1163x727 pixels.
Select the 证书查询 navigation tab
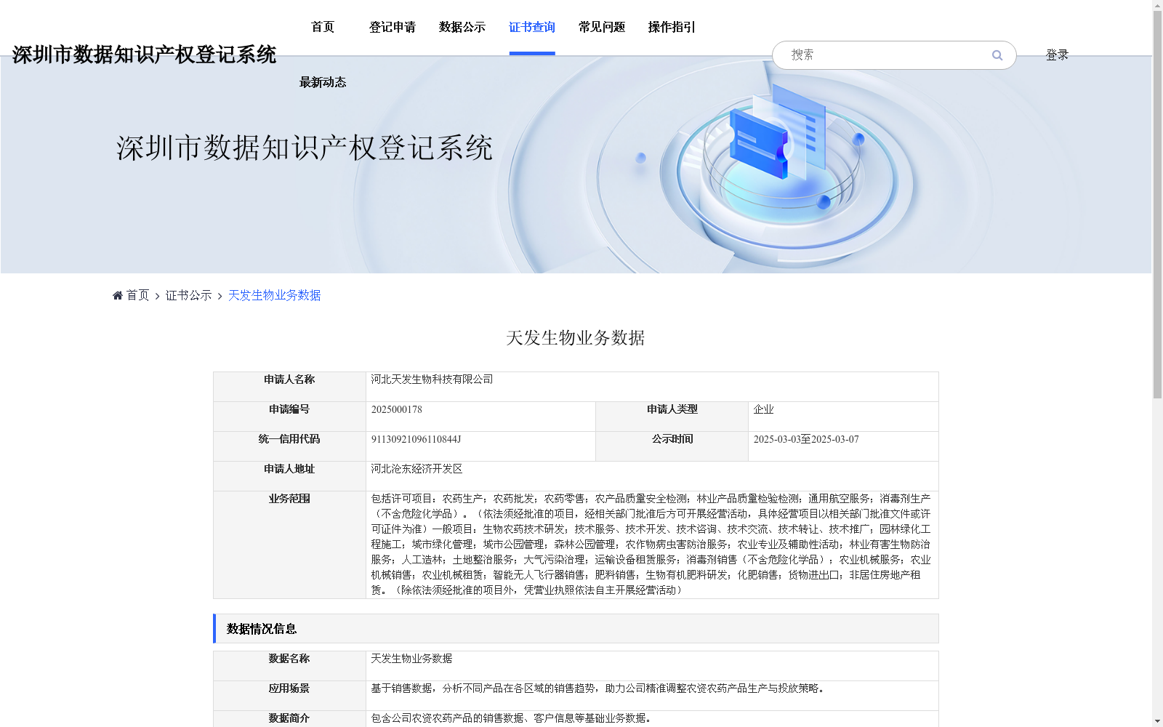532,27
